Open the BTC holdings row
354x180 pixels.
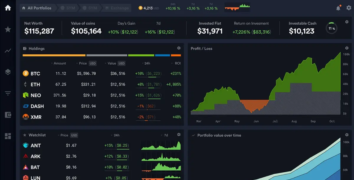point(35,73)
